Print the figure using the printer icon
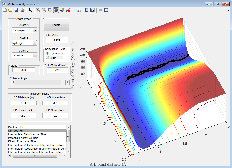Screen dimensions: 232x168 point(22,10)
